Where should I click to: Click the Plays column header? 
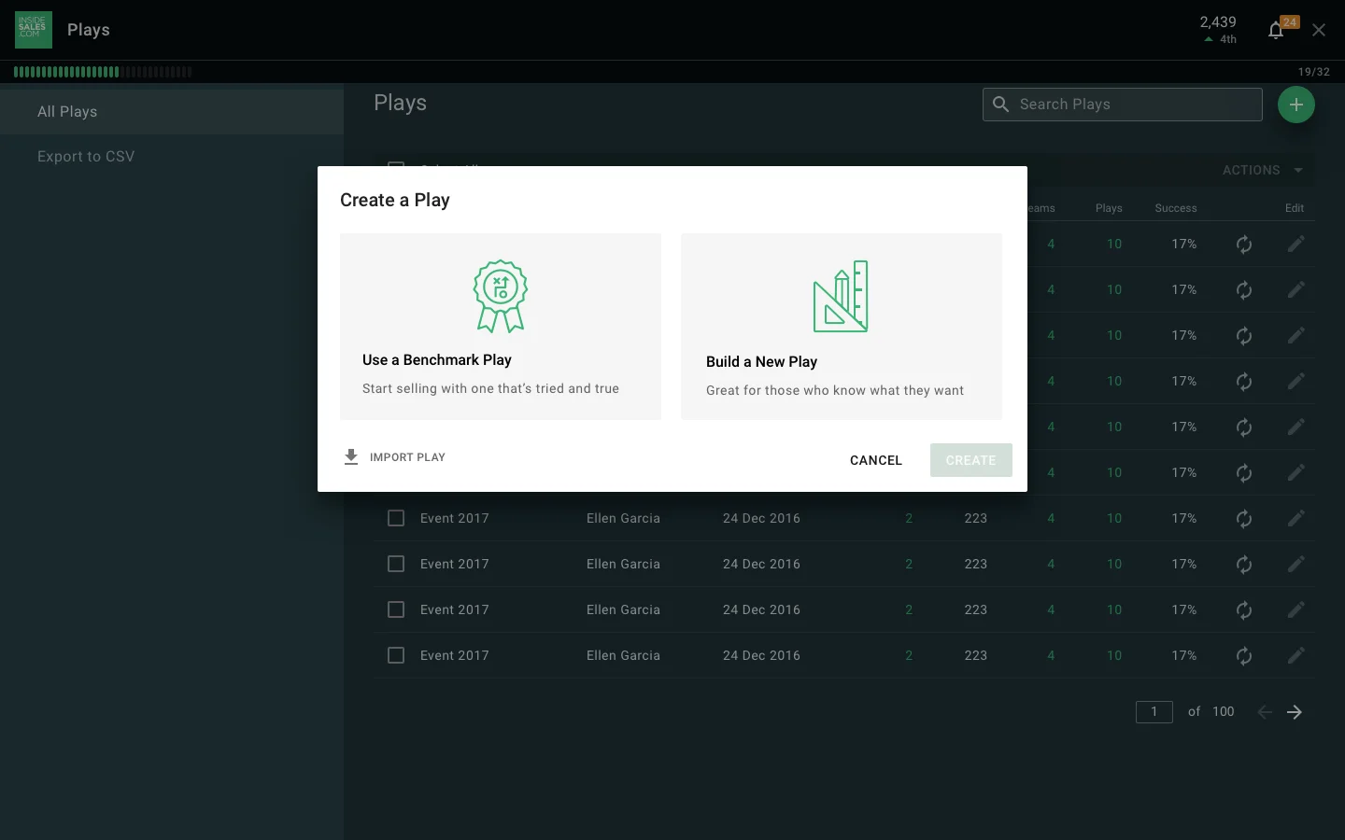point(1109,208)
